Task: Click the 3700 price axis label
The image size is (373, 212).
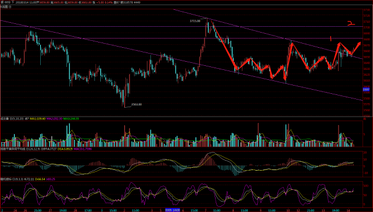Action: coord(367,27)
